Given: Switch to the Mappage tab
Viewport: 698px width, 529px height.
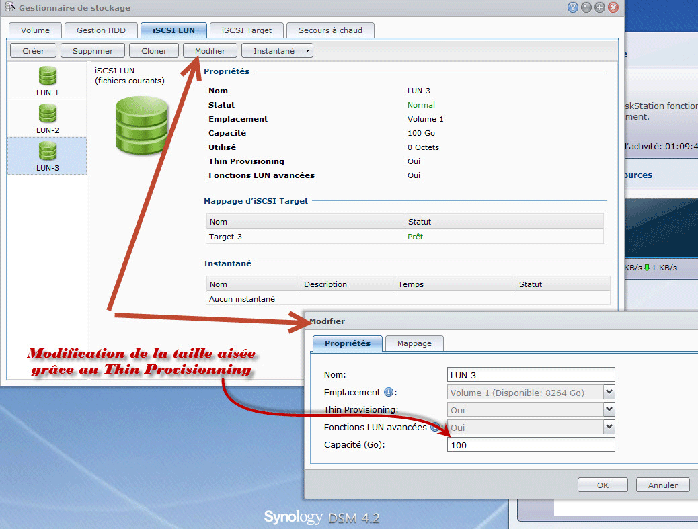Looking at the screenshot, I should click(414, 343).
